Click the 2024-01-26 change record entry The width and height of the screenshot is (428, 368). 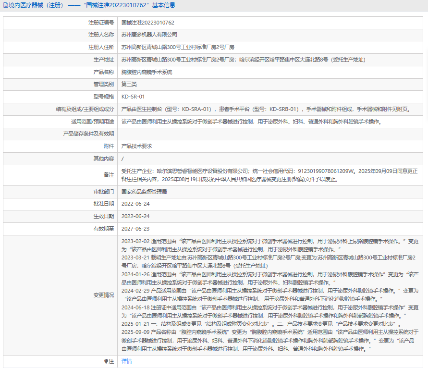(270, 278)
